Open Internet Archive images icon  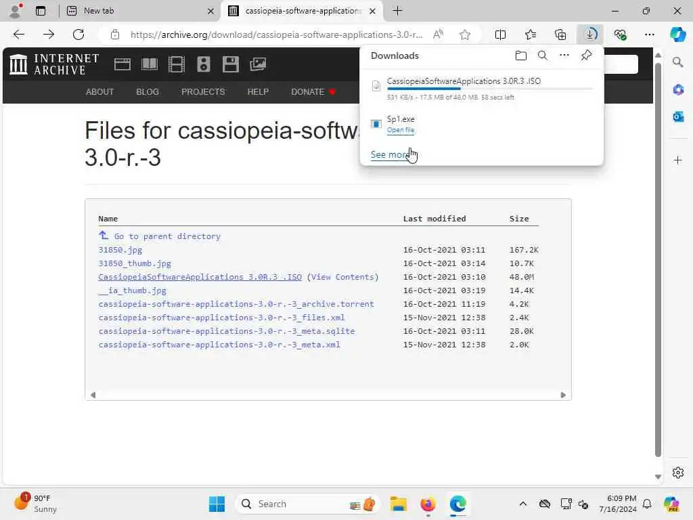pyautogui.click(x=258, y=64)
